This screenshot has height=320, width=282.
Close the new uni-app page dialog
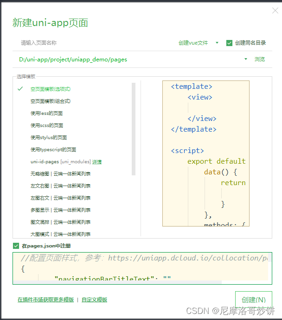pyautogui.click(x=275, y=10)
